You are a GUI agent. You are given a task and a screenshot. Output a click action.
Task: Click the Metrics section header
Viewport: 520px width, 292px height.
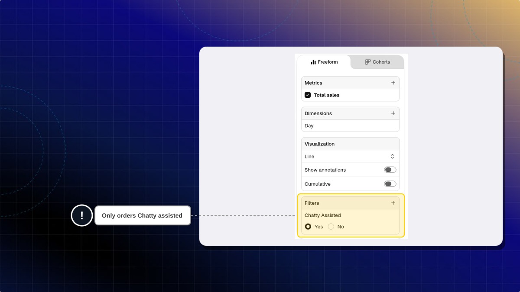coord(350,83)
